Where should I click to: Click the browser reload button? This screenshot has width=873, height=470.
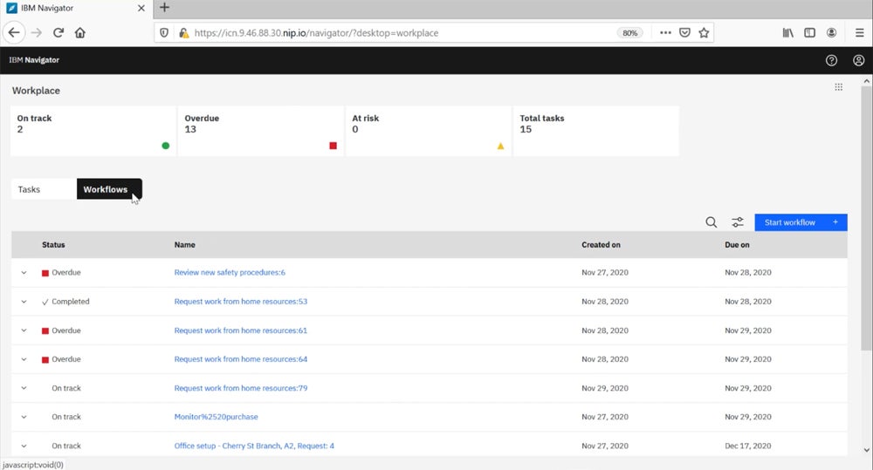click(58, 33)
